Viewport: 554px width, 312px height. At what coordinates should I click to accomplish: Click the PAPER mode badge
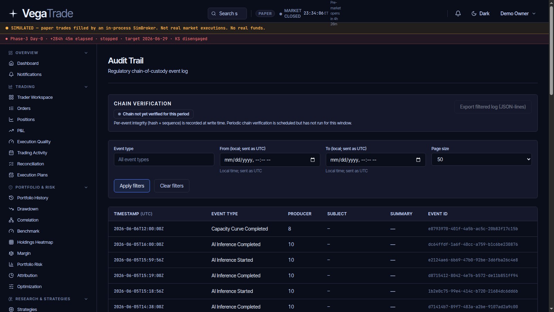coord(265,14)
